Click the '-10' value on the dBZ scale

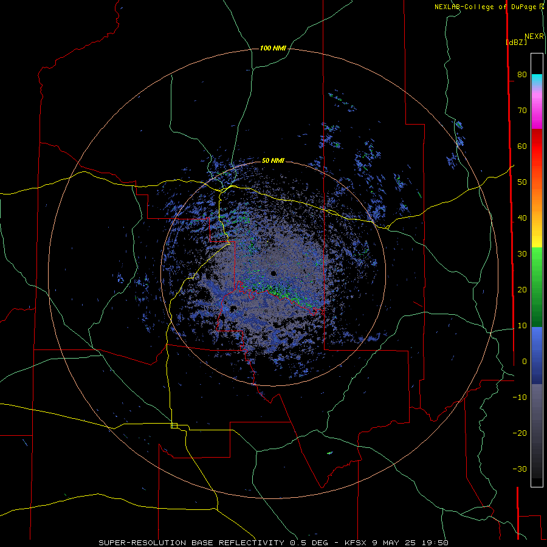pos(520,397)
